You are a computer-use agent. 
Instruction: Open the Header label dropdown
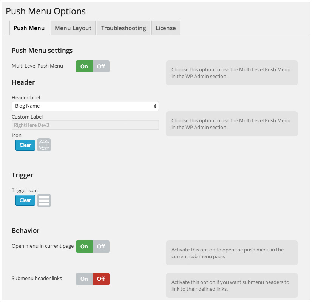click(85, 106)
